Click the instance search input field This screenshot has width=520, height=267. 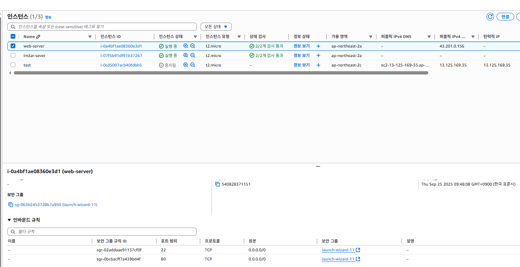click(x=102, y=27)
